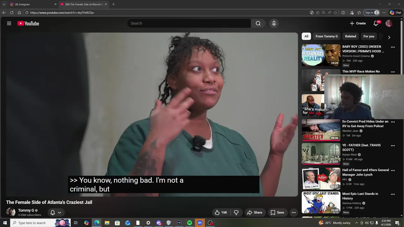Open browser extensions puzzle icon
The height and width of the screenshot is (227, 404).
(343, 13)
